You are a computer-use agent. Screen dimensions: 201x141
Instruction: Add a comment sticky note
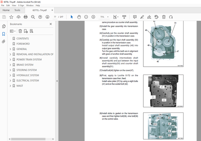[x=135, y=17]
